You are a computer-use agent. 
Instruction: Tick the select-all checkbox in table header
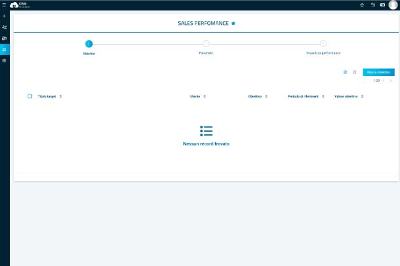[x=30, y=96]
